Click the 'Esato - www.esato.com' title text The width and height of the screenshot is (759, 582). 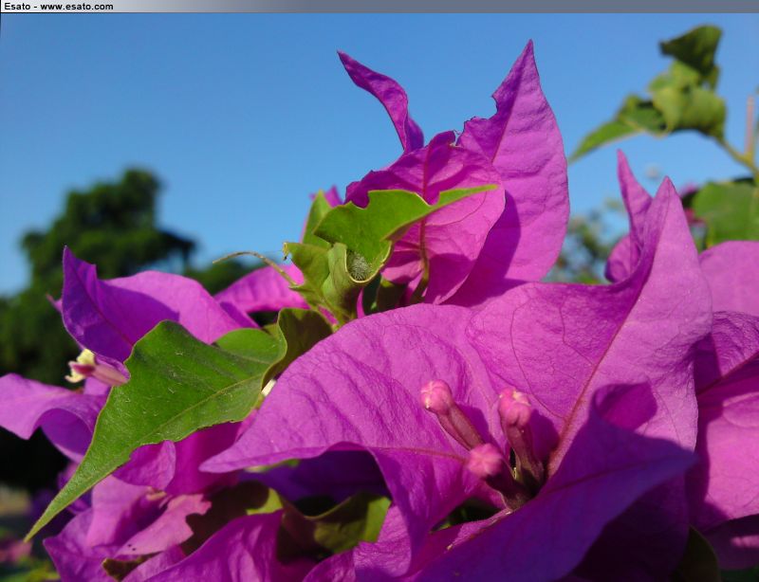coord(59,7)
